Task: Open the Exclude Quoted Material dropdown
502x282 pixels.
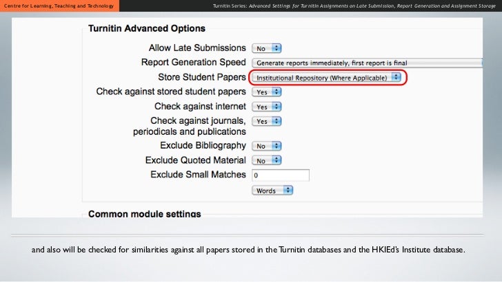Action: 267,160
